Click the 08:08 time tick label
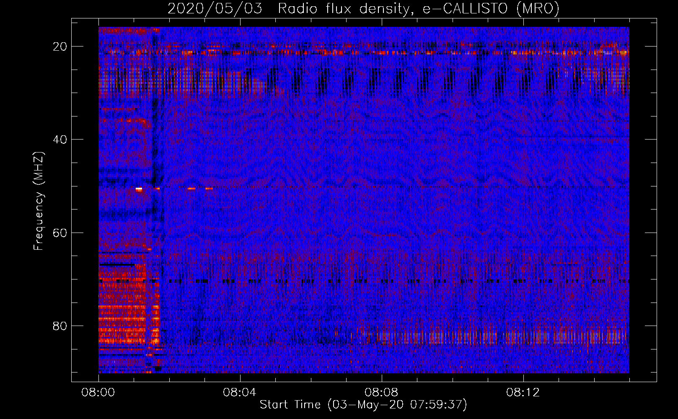 pos(381,393)
